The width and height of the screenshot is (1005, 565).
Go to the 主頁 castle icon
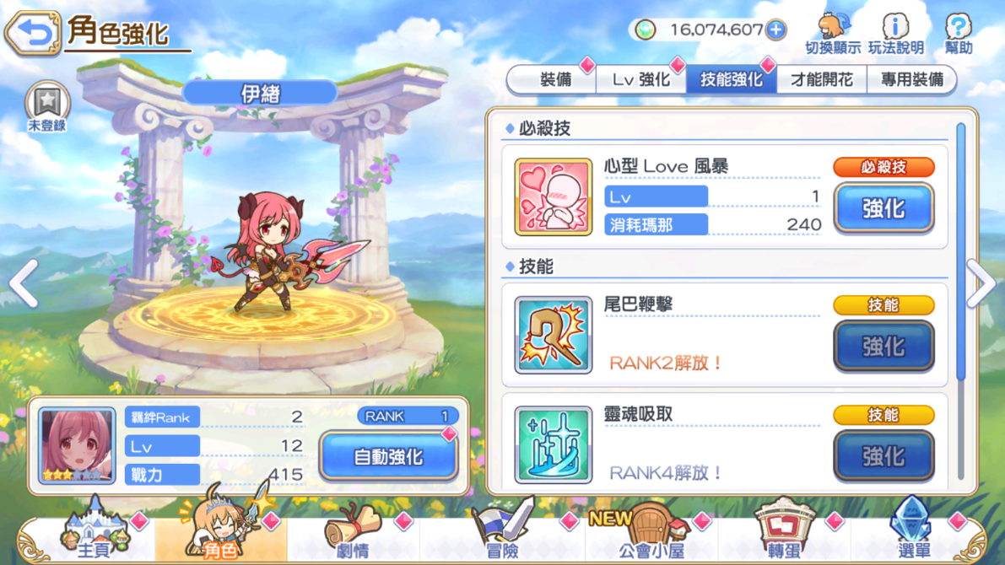coord(95,529)
